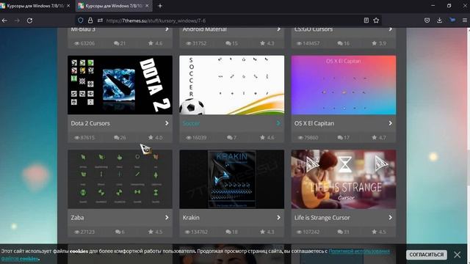Viewport: 470px width, 264px height.
Task: Open the Dota 2 Cursors thumbnail
Action: (120, 85)
